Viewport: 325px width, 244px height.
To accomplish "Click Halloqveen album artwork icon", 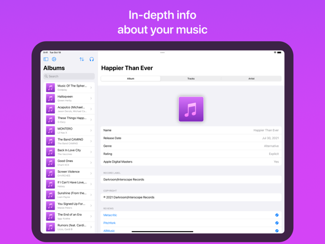I will click(51, 98).
